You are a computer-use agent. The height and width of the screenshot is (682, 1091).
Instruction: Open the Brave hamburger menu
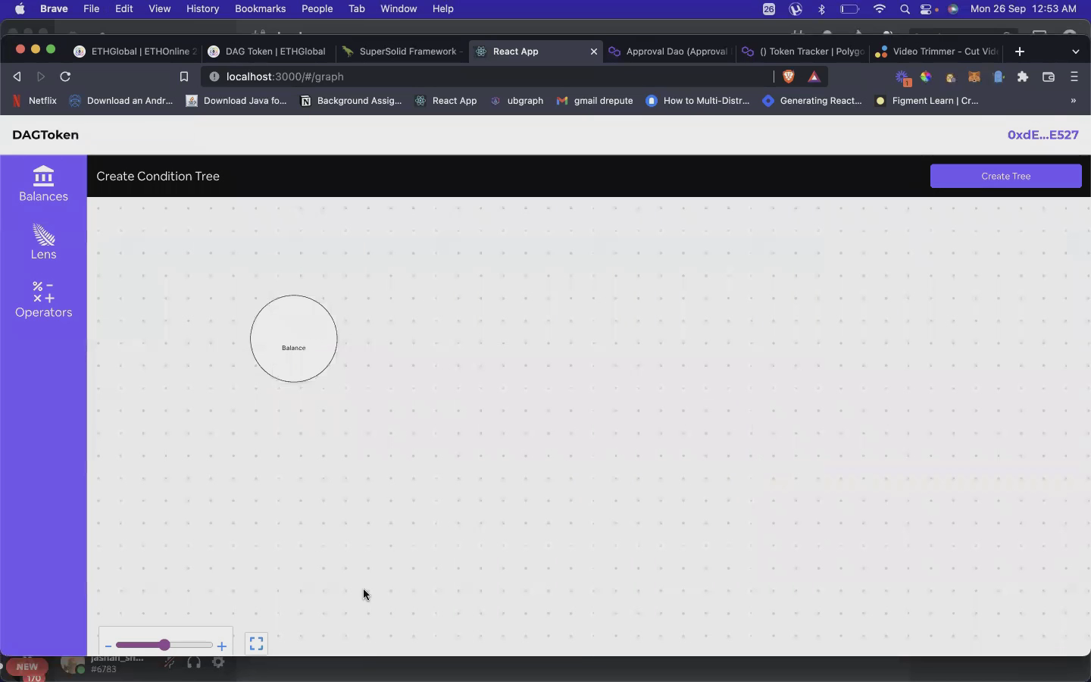pyautogui.click(x=1074, y=77)
